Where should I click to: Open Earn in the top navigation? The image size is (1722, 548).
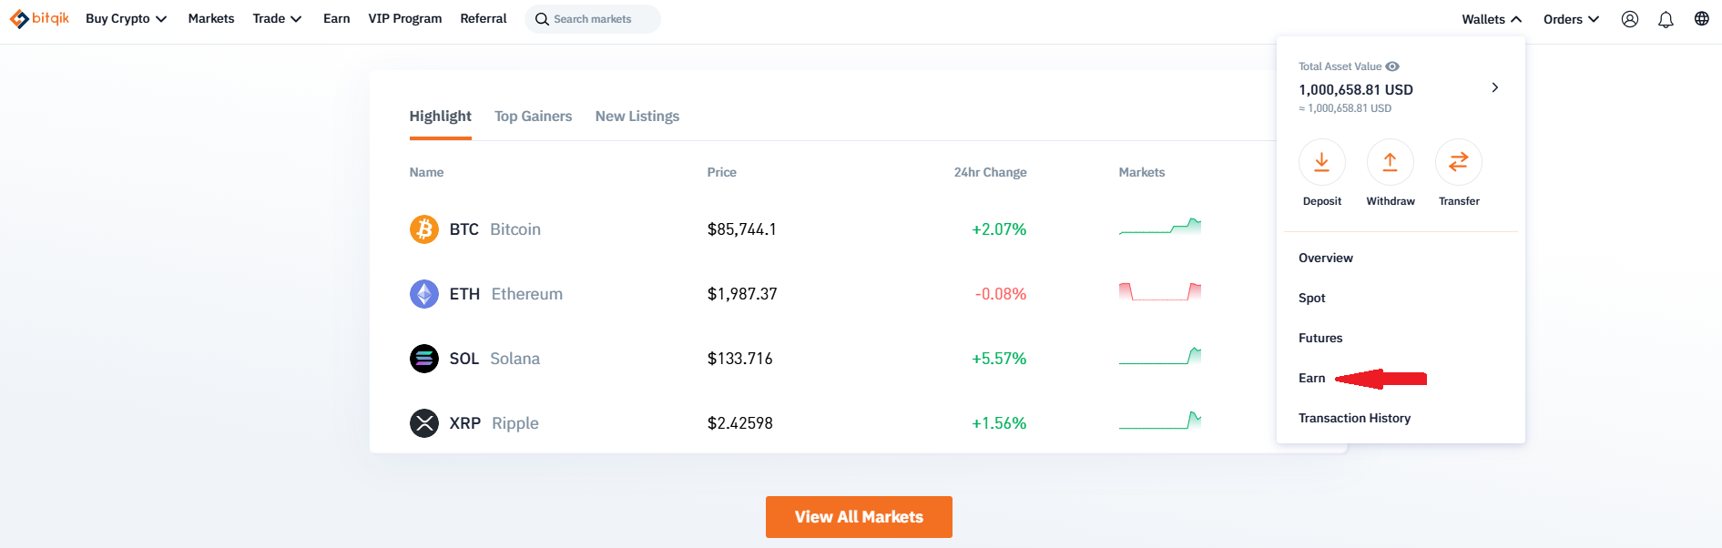pos(337,19)
